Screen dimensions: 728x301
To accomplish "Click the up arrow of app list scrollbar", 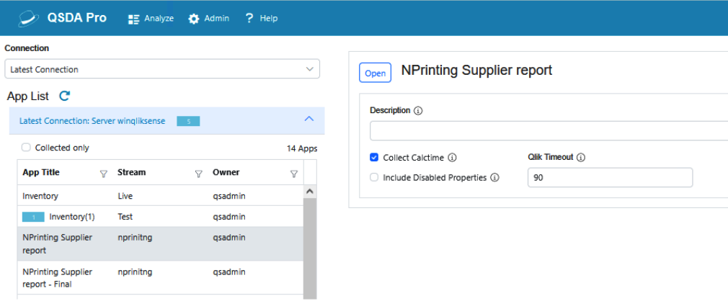I will coord(310,191).
